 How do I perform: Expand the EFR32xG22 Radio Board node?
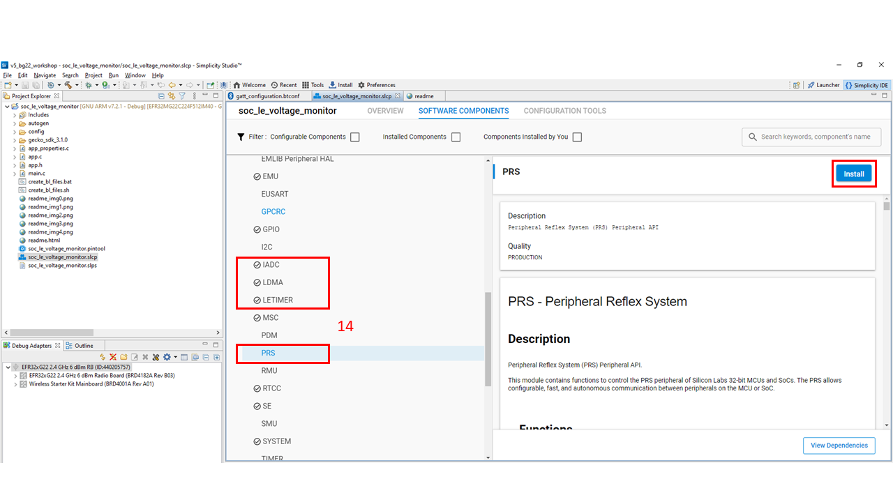15,376
